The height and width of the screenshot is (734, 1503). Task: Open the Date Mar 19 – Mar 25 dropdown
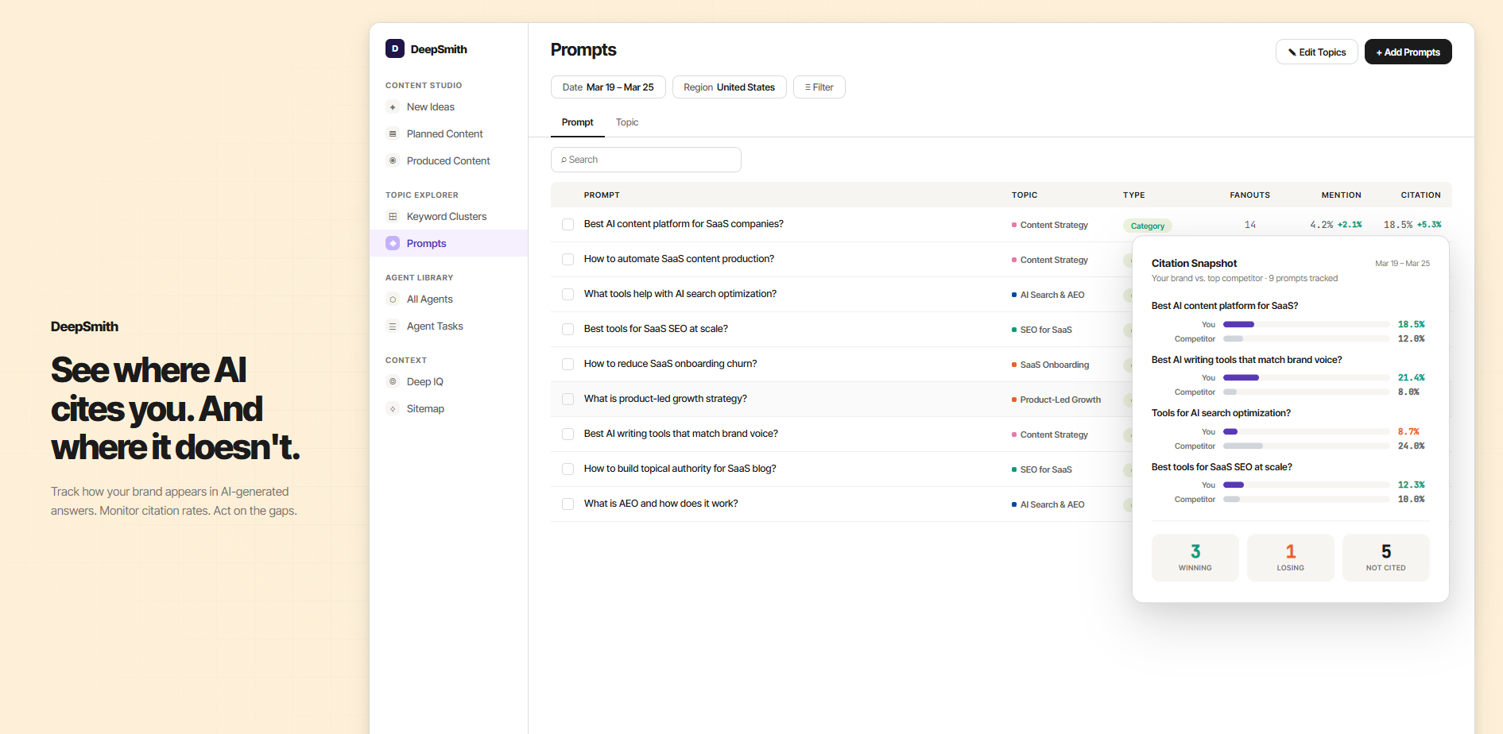[608, 87]
